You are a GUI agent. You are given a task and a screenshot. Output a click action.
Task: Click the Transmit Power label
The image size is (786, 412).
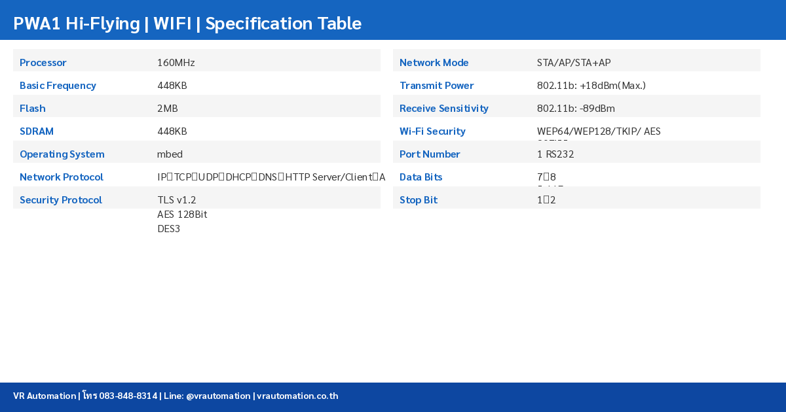pos(437,86)
